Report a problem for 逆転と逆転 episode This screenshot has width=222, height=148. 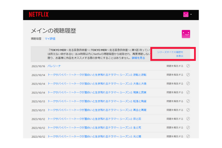pyautogui.click(x=175, y=75)
